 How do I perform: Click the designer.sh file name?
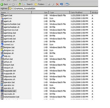pyautogui.click(x=9, y=53)
